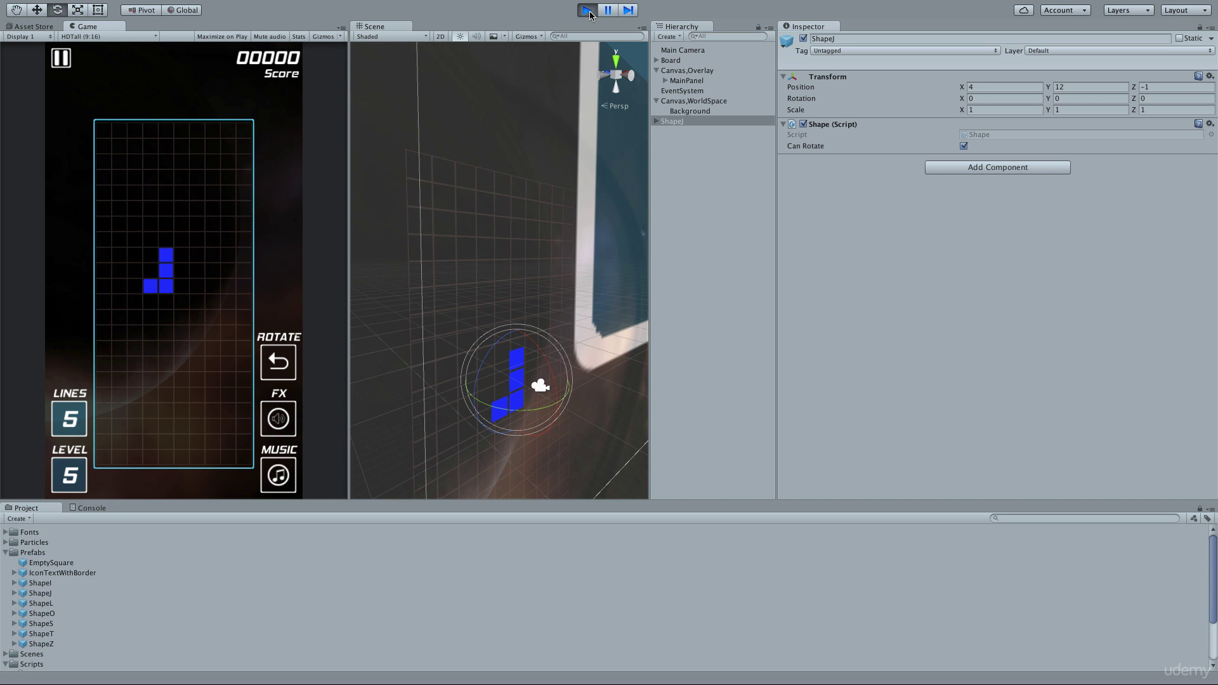This screenshot has height=685, width=1218.
Task: Open Shape script component gear menu
Action: [1210, 124]
